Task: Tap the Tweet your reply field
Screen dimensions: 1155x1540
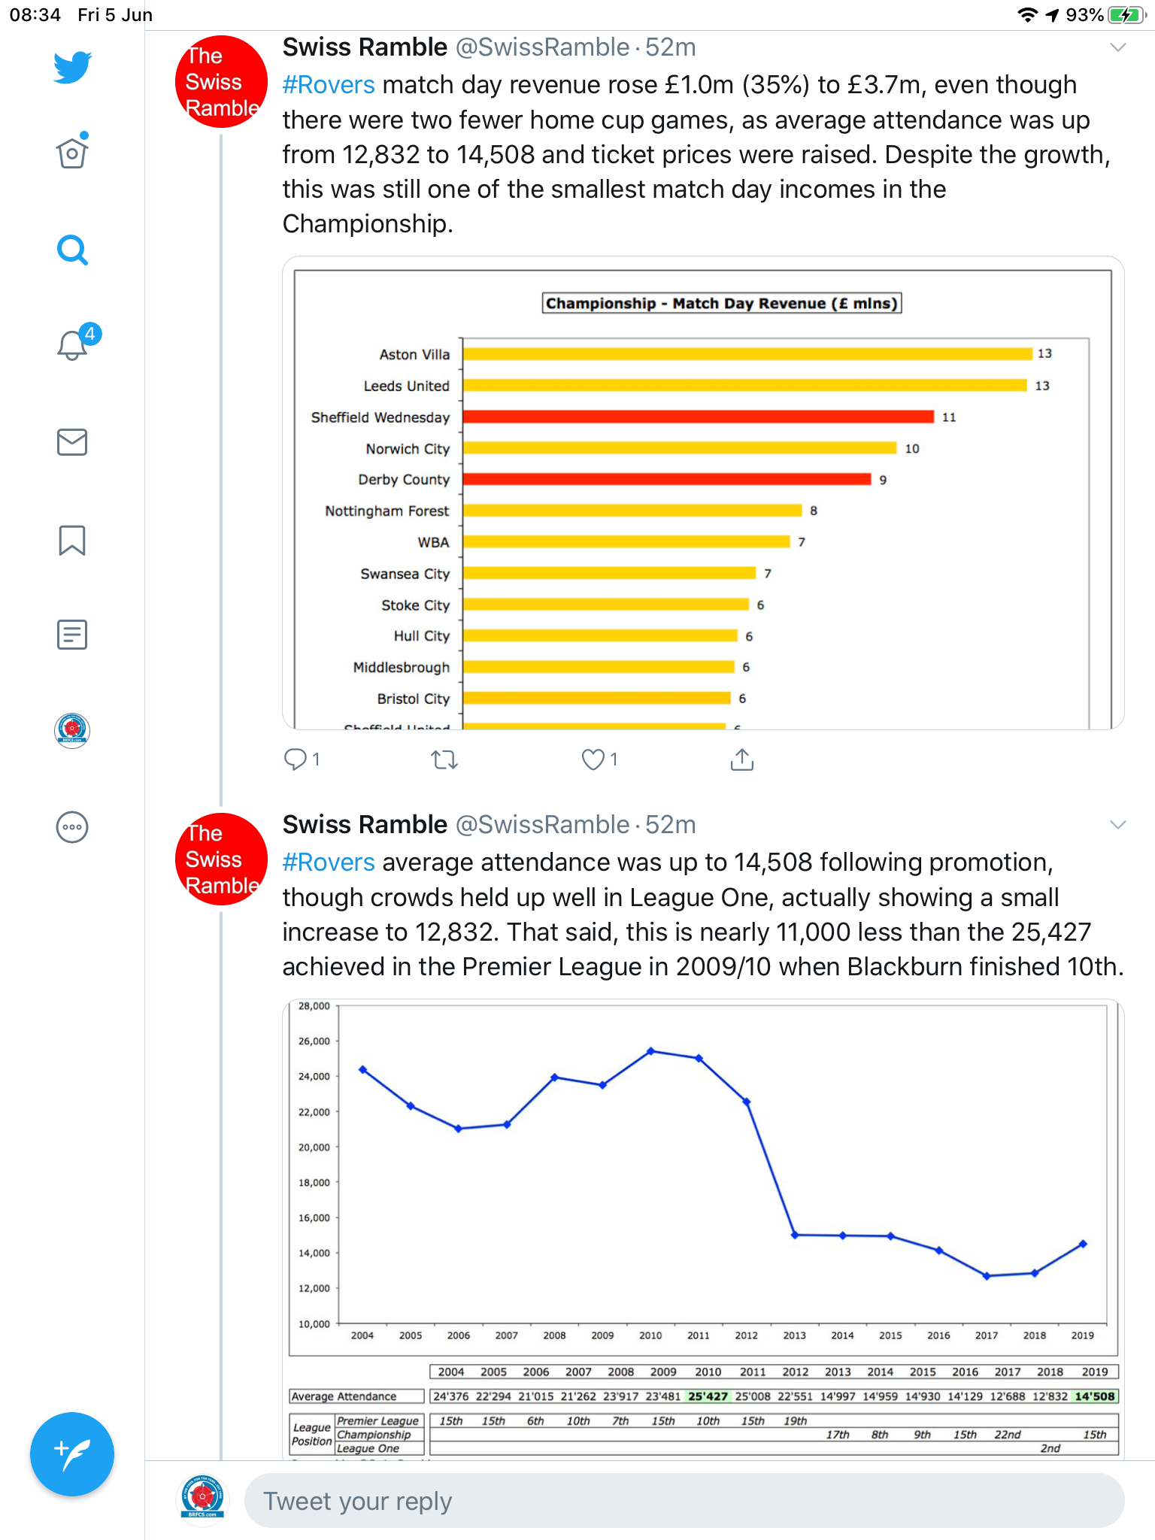Action: click(684, 1501)
